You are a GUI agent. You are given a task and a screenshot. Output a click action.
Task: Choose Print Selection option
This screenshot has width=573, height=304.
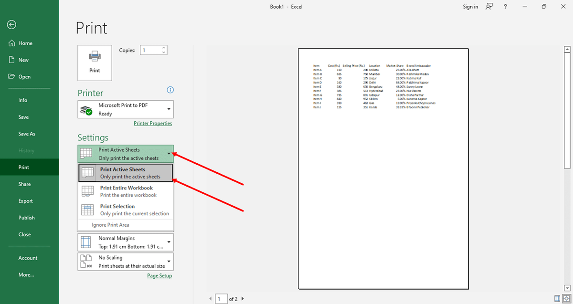(126, 210)
